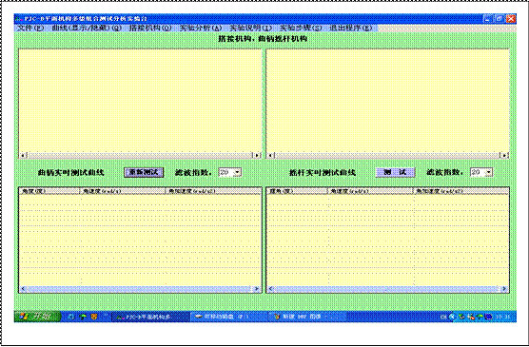Screen dimensions: 529x347
Task: Click the 角速度 column header in the left table
Action: [123, 191]
